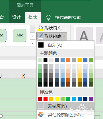
Task: Expand the 形状填充 dropdown arrow
Action: tap(64, 28)
